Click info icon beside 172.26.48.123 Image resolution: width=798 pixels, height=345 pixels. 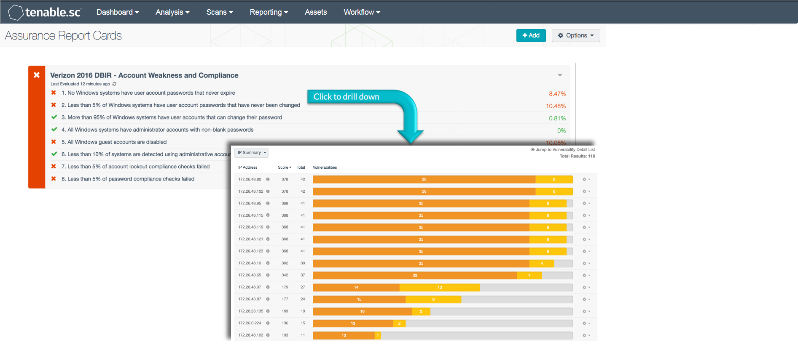pos(268,251)
